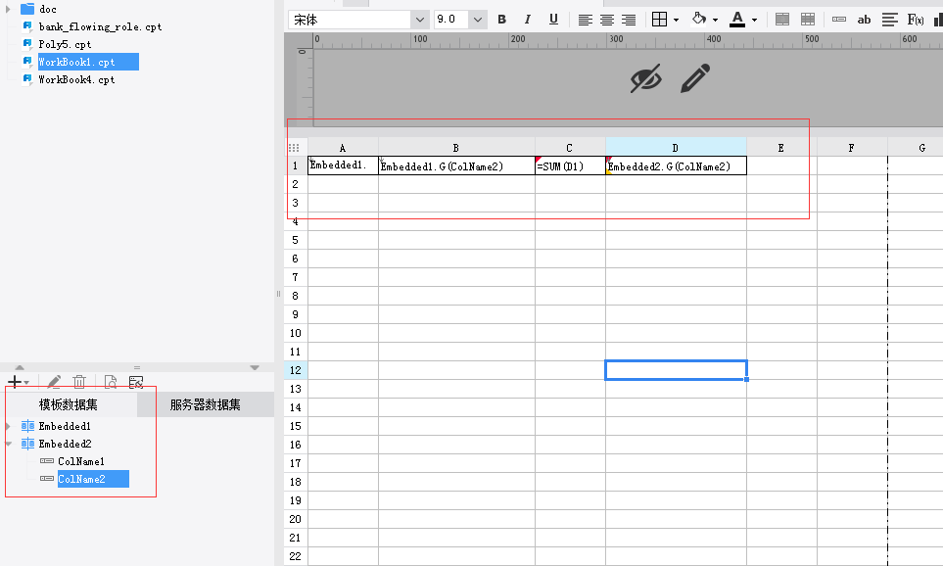Click the trash delete dataset icon
This screenshot has height=566, width=943.
pos(79,381)
